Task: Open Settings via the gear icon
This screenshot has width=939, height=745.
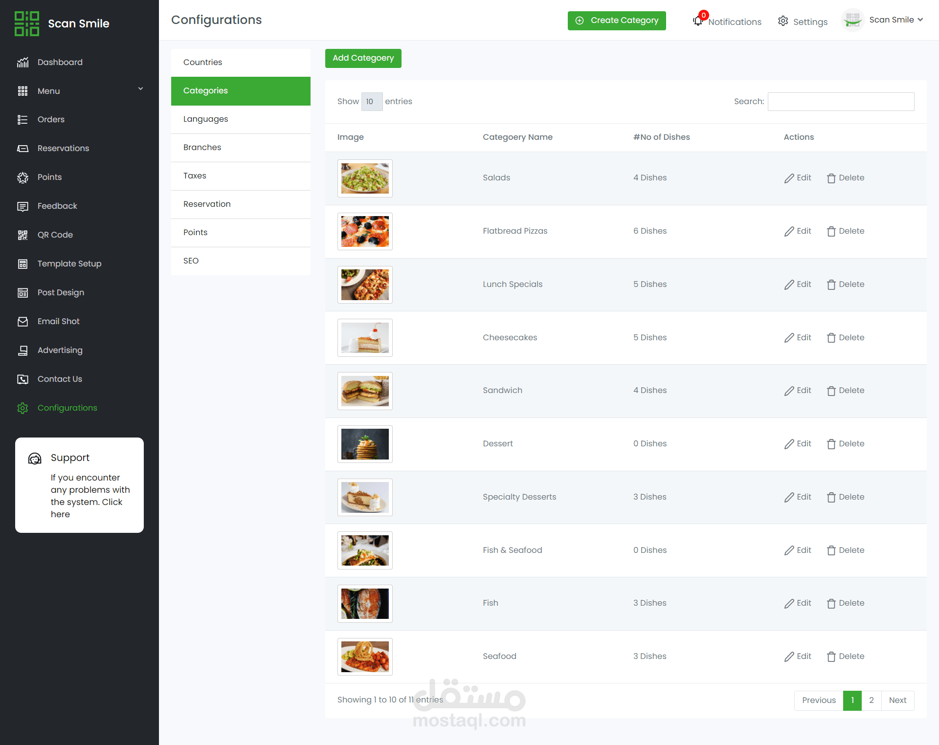Action: (783, 21)
